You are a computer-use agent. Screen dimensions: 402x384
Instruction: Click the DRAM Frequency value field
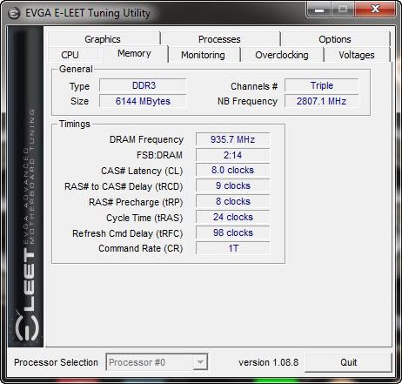[232, 139]
